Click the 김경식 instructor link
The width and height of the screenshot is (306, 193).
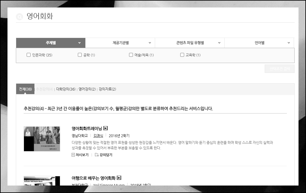point(98,136)
